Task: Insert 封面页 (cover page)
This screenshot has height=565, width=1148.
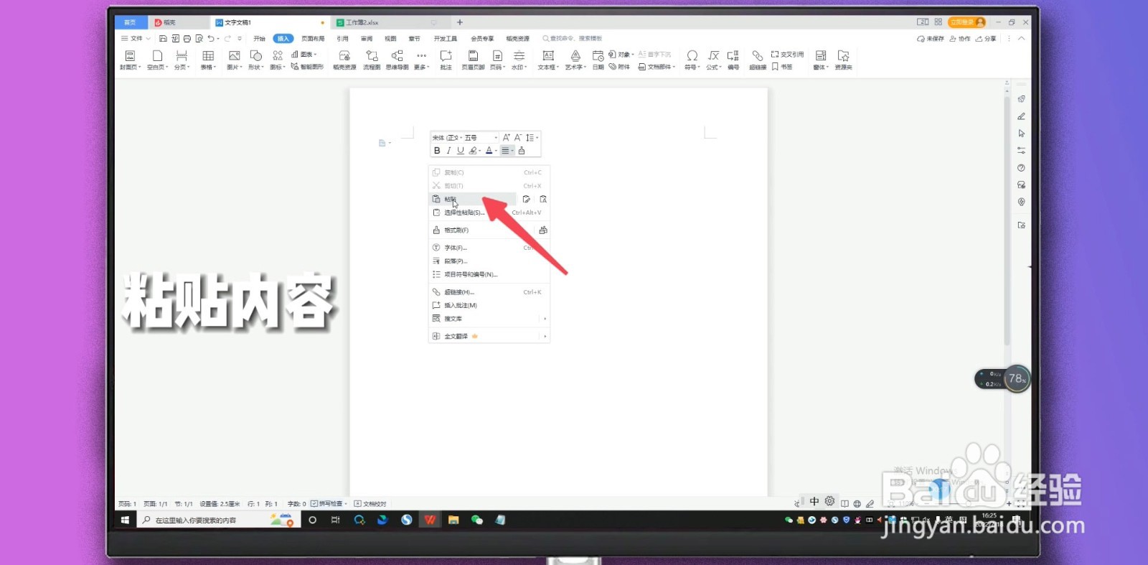Action: coord(130,60)
